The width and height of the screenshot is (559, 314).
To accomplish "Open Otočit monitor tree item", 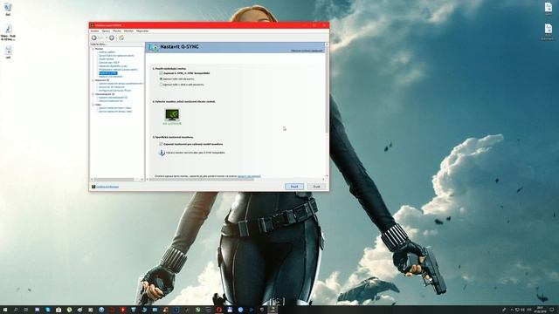I will [107, 59].
